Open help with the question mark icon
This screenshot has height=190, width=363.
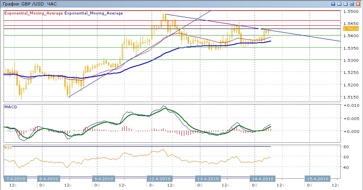tap(333, 4)
